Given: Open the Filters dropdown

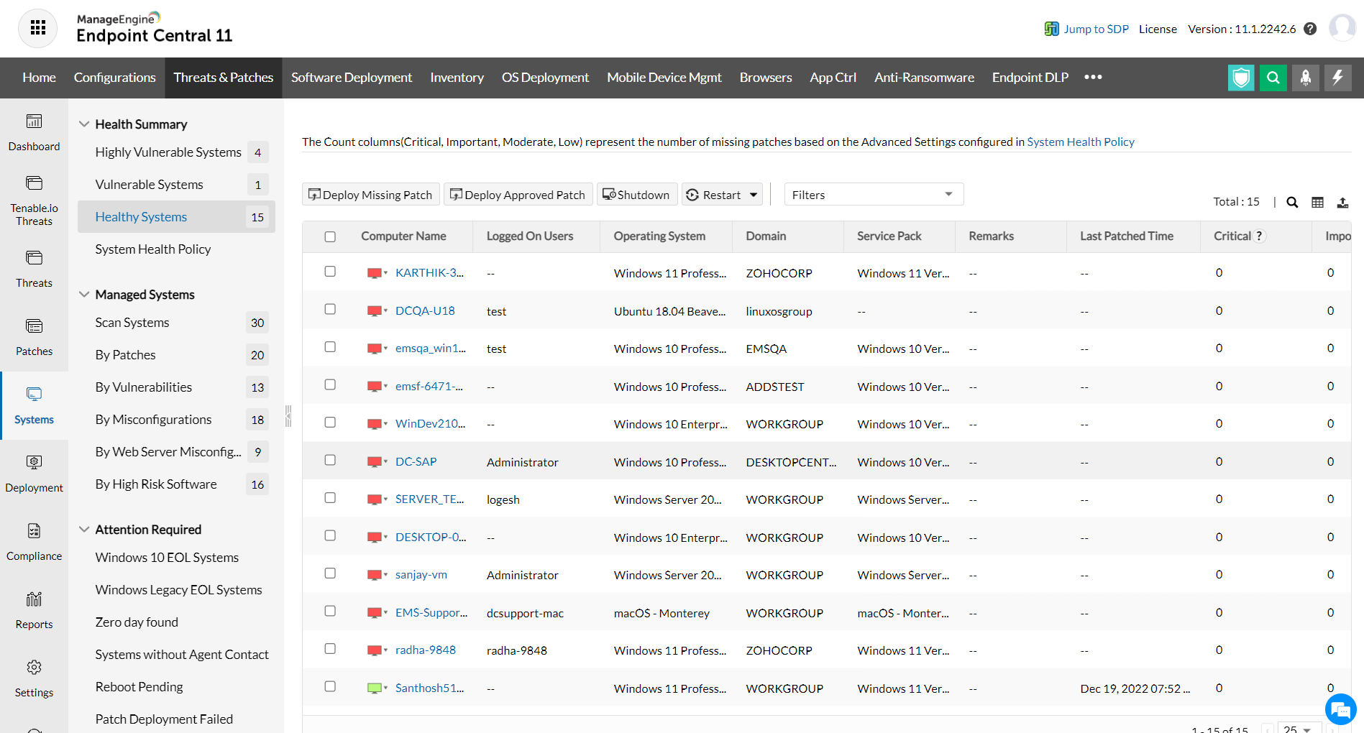Looking at the screenshot, I should pyautogui.click(x=874, y=195).
